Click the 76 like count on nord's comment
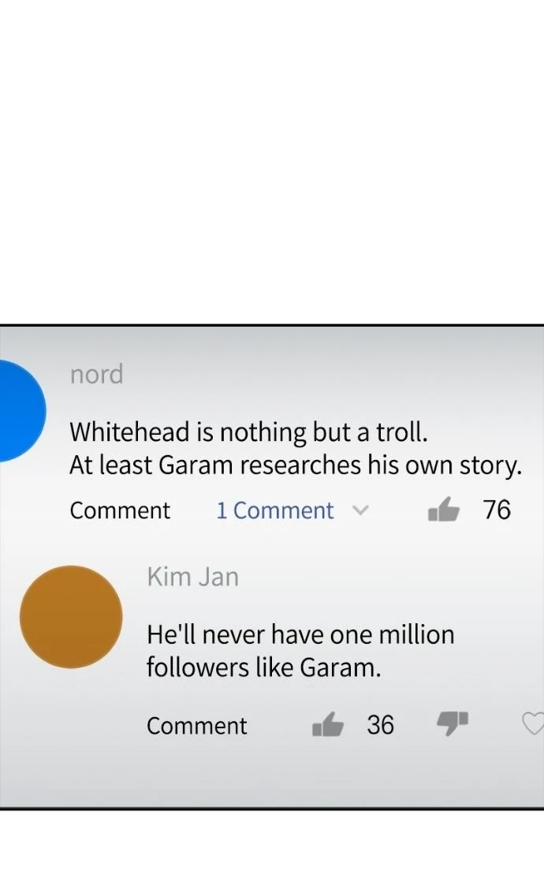The image size is (544, 871). (x=496, y=510)
